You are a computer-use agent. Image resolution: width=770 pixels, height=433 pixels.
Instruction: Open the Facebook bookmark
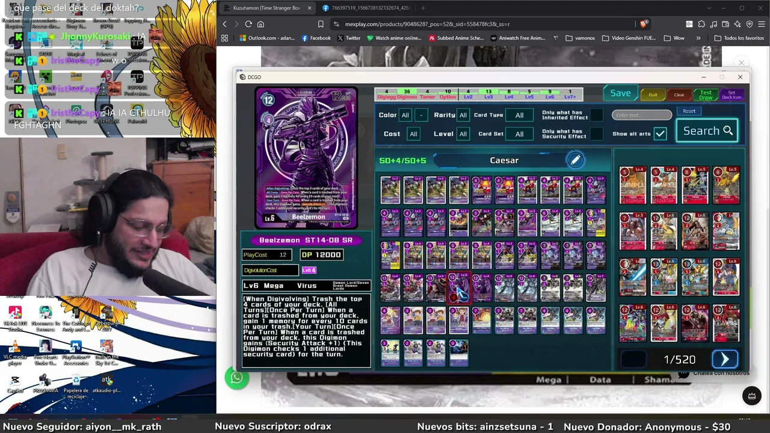coord(316,38)
